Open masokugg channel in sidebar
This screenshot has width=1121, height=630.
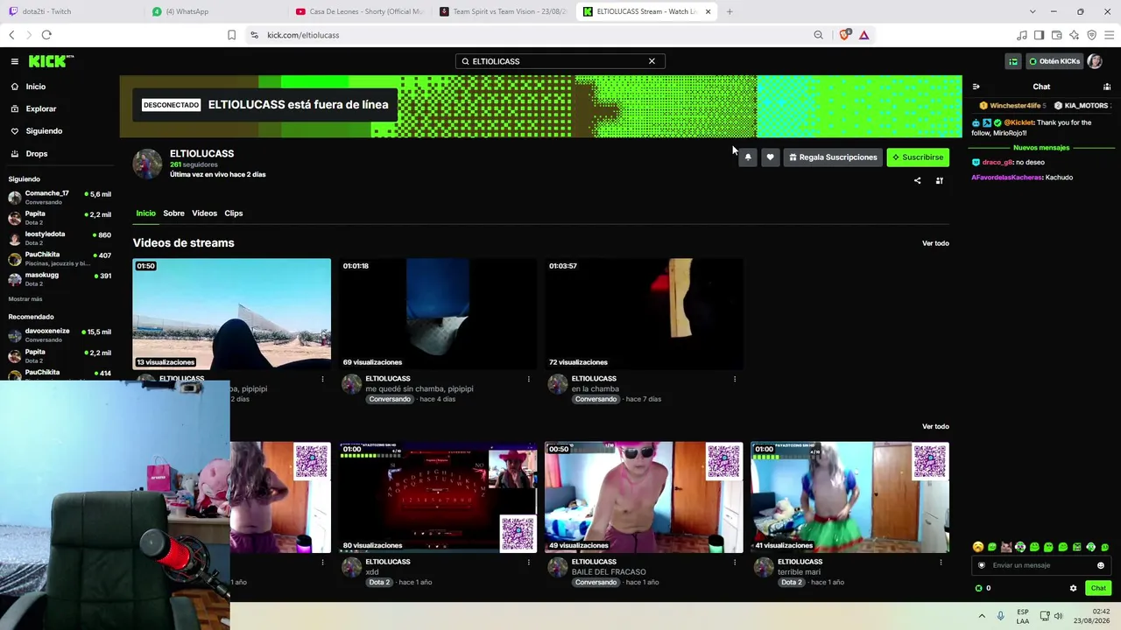click(60, 279)
